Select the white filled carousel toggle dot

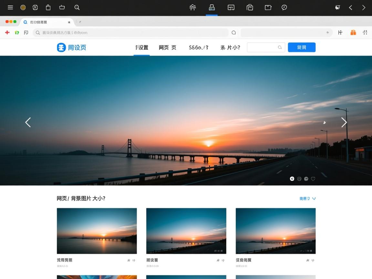click(x=292, y=179)
